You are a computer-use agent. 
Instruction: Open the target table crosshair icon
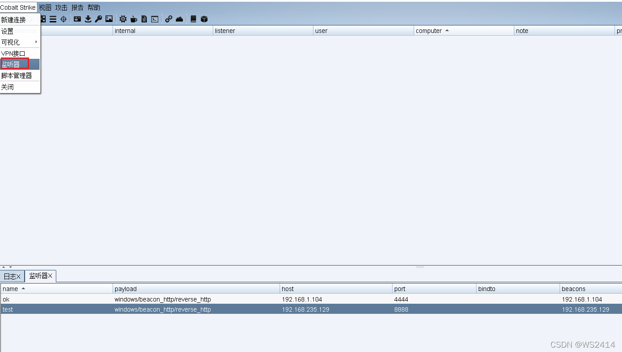tap(63, 19)
